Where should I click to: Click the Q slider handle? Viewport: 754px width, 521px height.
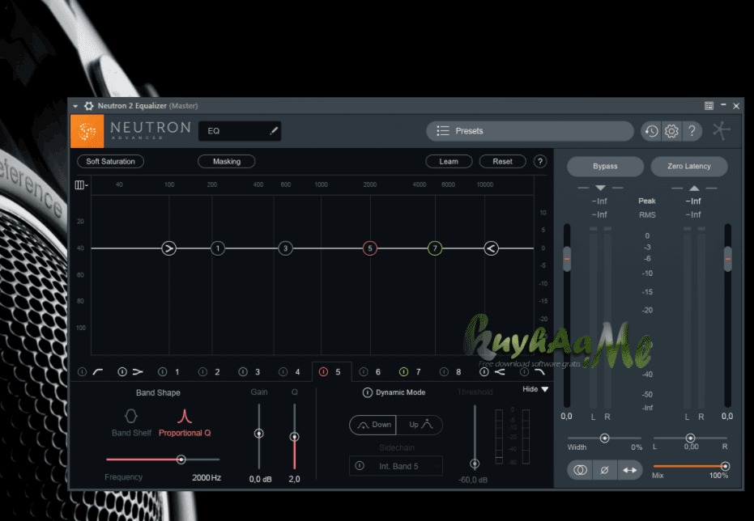tap(294, 437)
